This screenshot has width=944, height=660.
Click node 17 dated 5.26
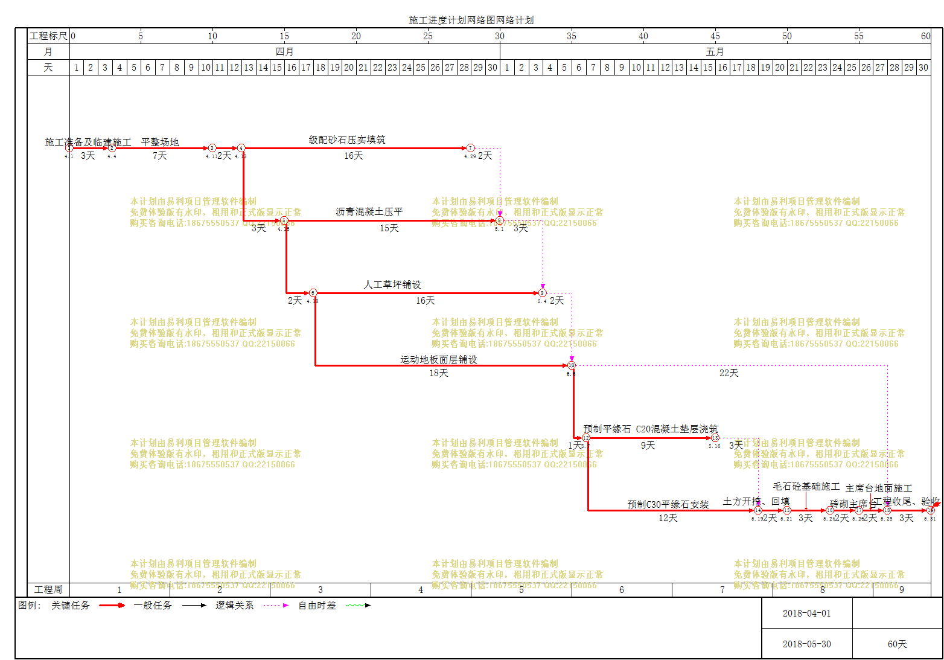point(858,510)
